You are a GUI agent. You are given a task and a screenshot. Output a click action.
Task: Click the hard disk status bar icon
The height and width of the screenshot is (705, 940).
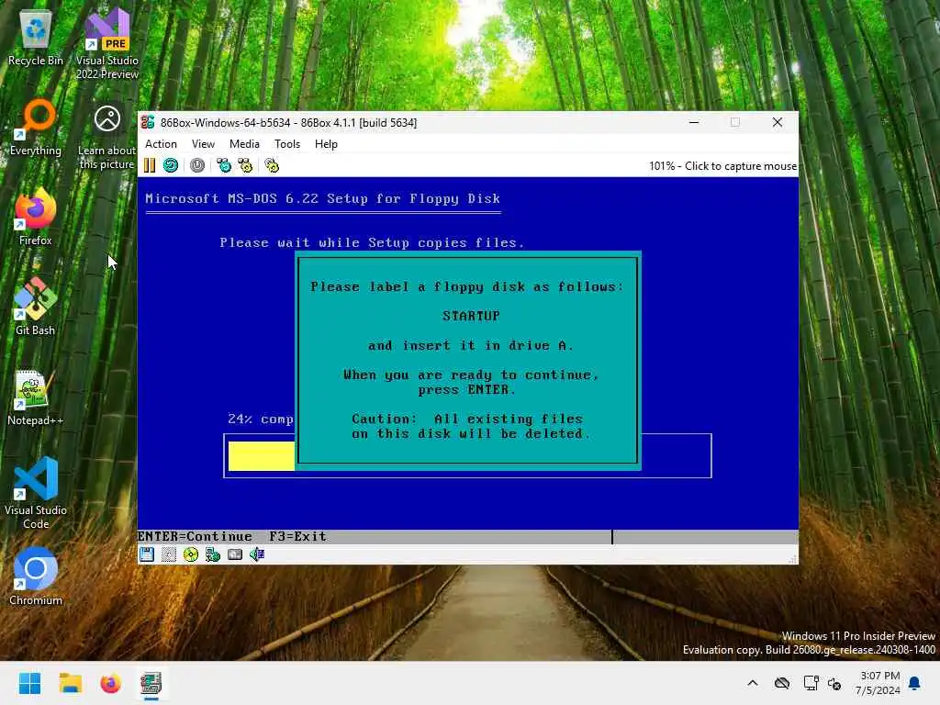click(x=235, y=554)
